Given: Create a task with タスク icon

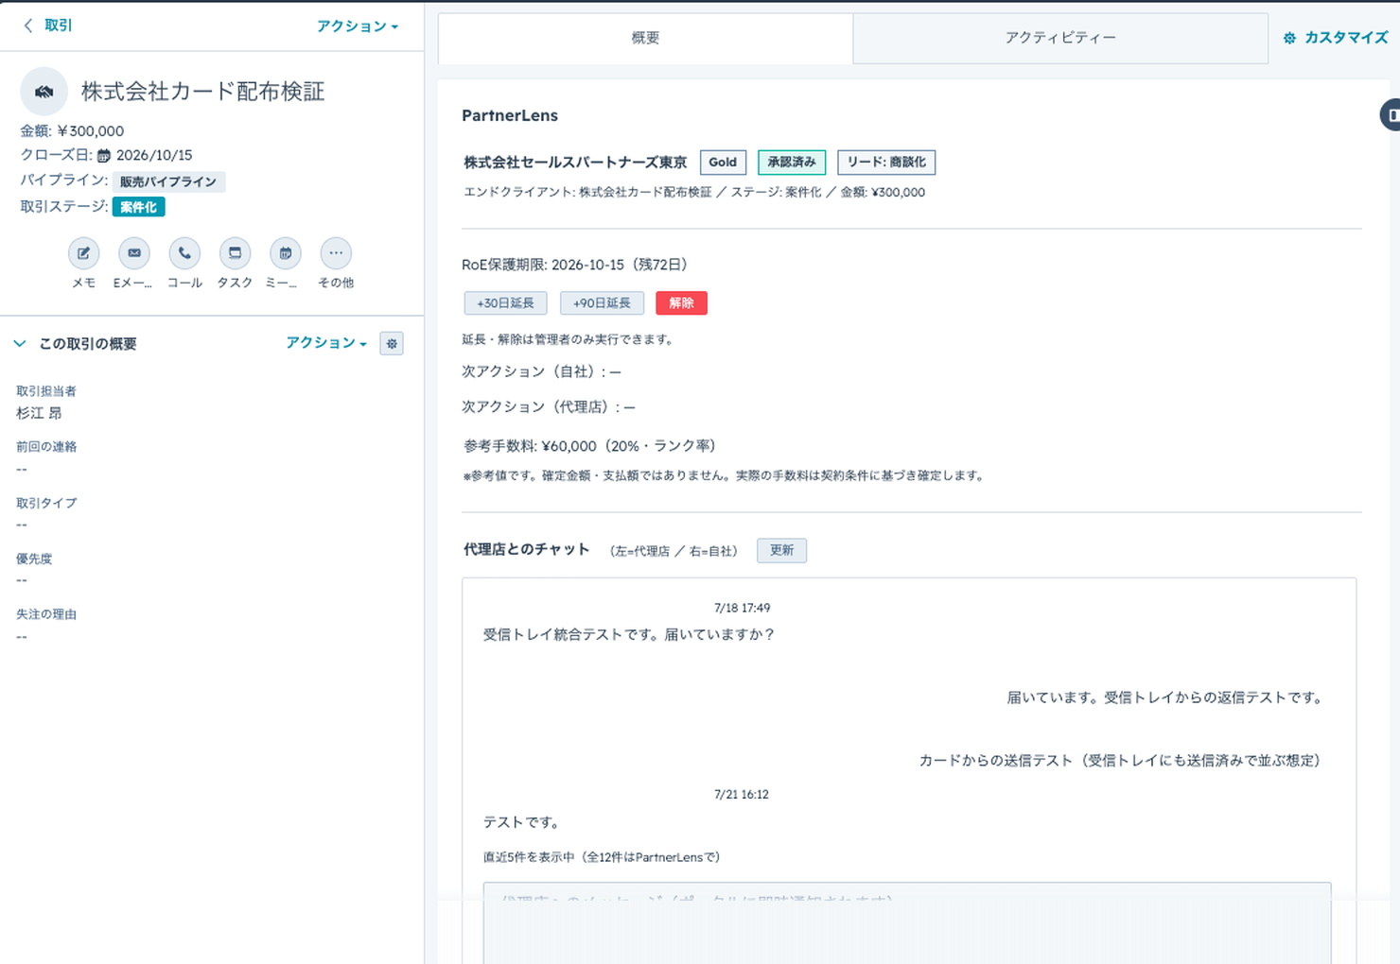Looking at the screenshot, I should pyautogui.click(x=235, y=253).
